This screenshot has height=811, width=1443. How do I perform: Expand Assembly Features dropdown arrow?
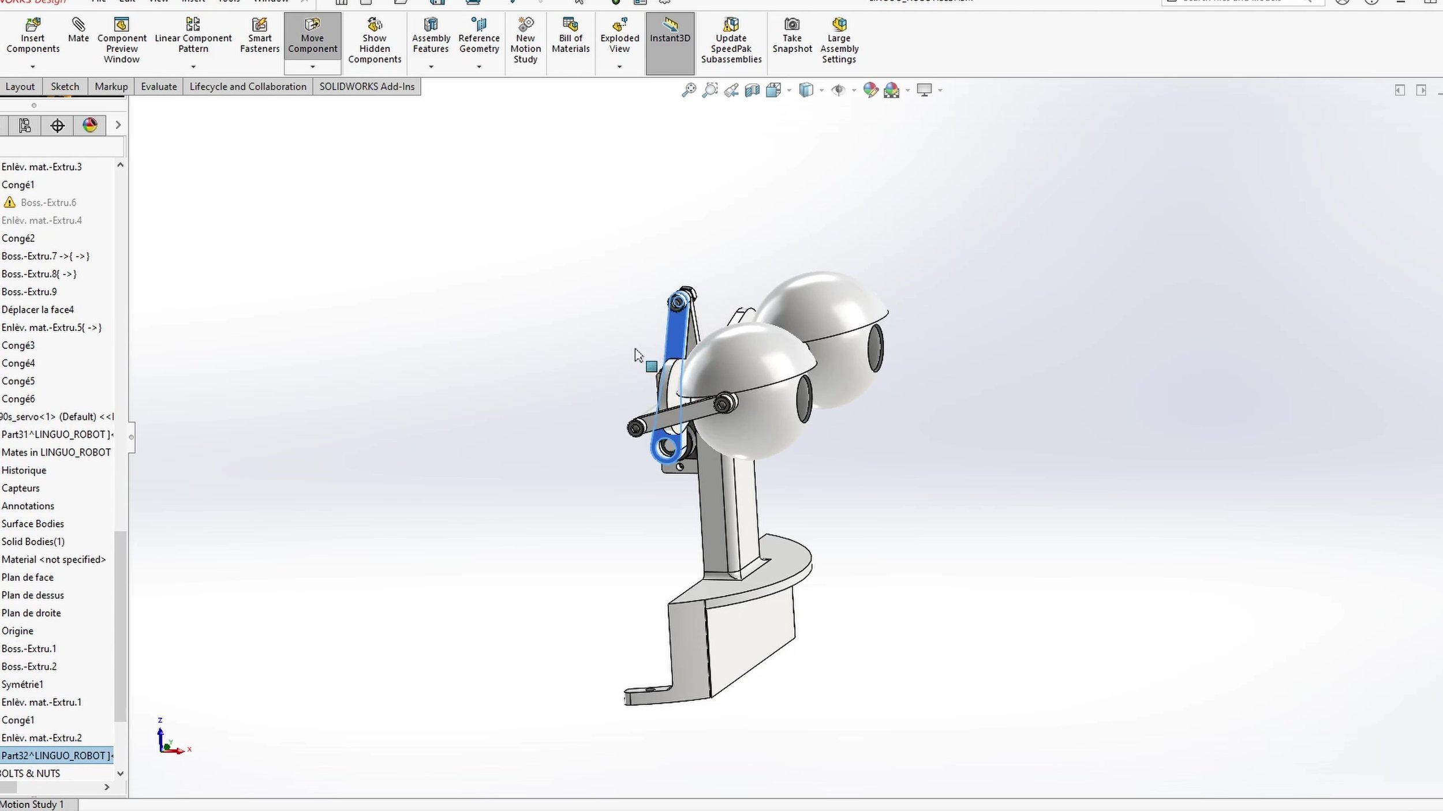pos(431,67)
